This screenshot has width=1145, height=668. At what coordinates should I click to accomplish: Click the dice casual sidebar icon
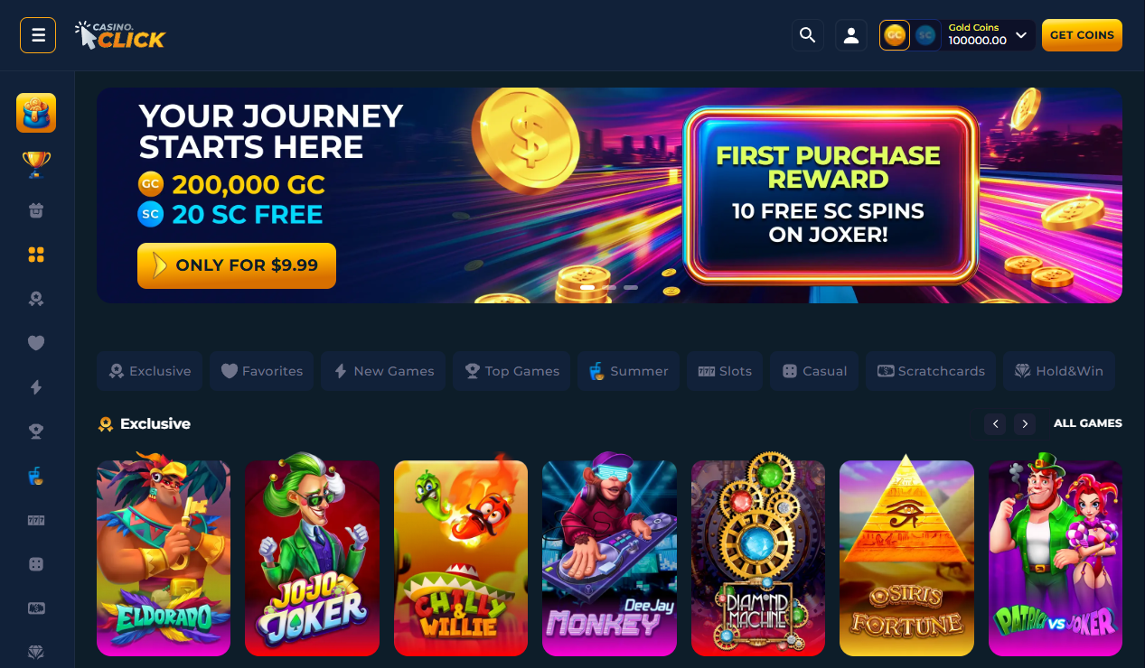pos(36,564)
